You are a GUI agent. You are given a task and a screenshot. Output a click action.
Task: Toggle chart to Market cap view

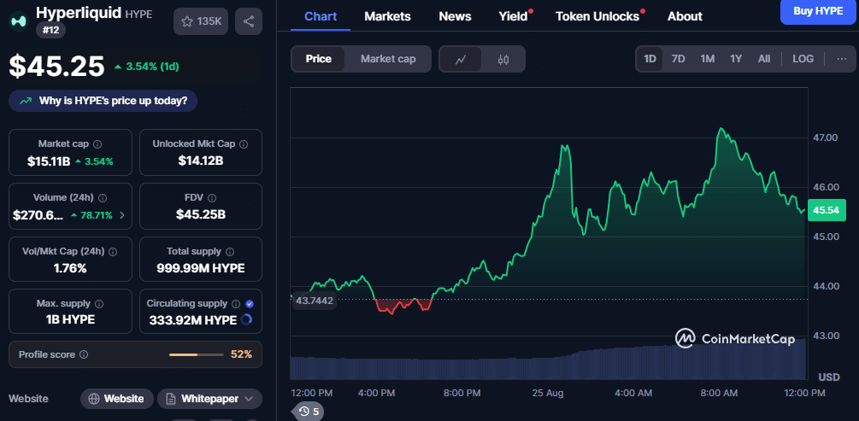[388, 59]
